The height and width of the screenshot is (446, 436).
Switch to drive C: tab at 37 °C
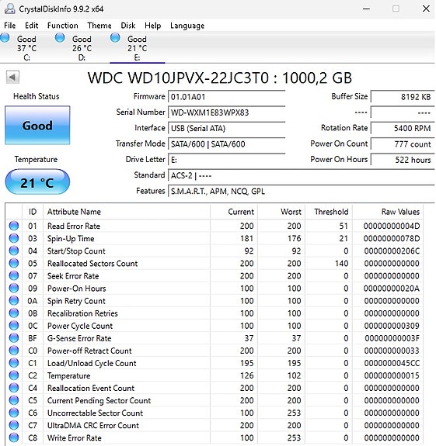tap(26, 48)
